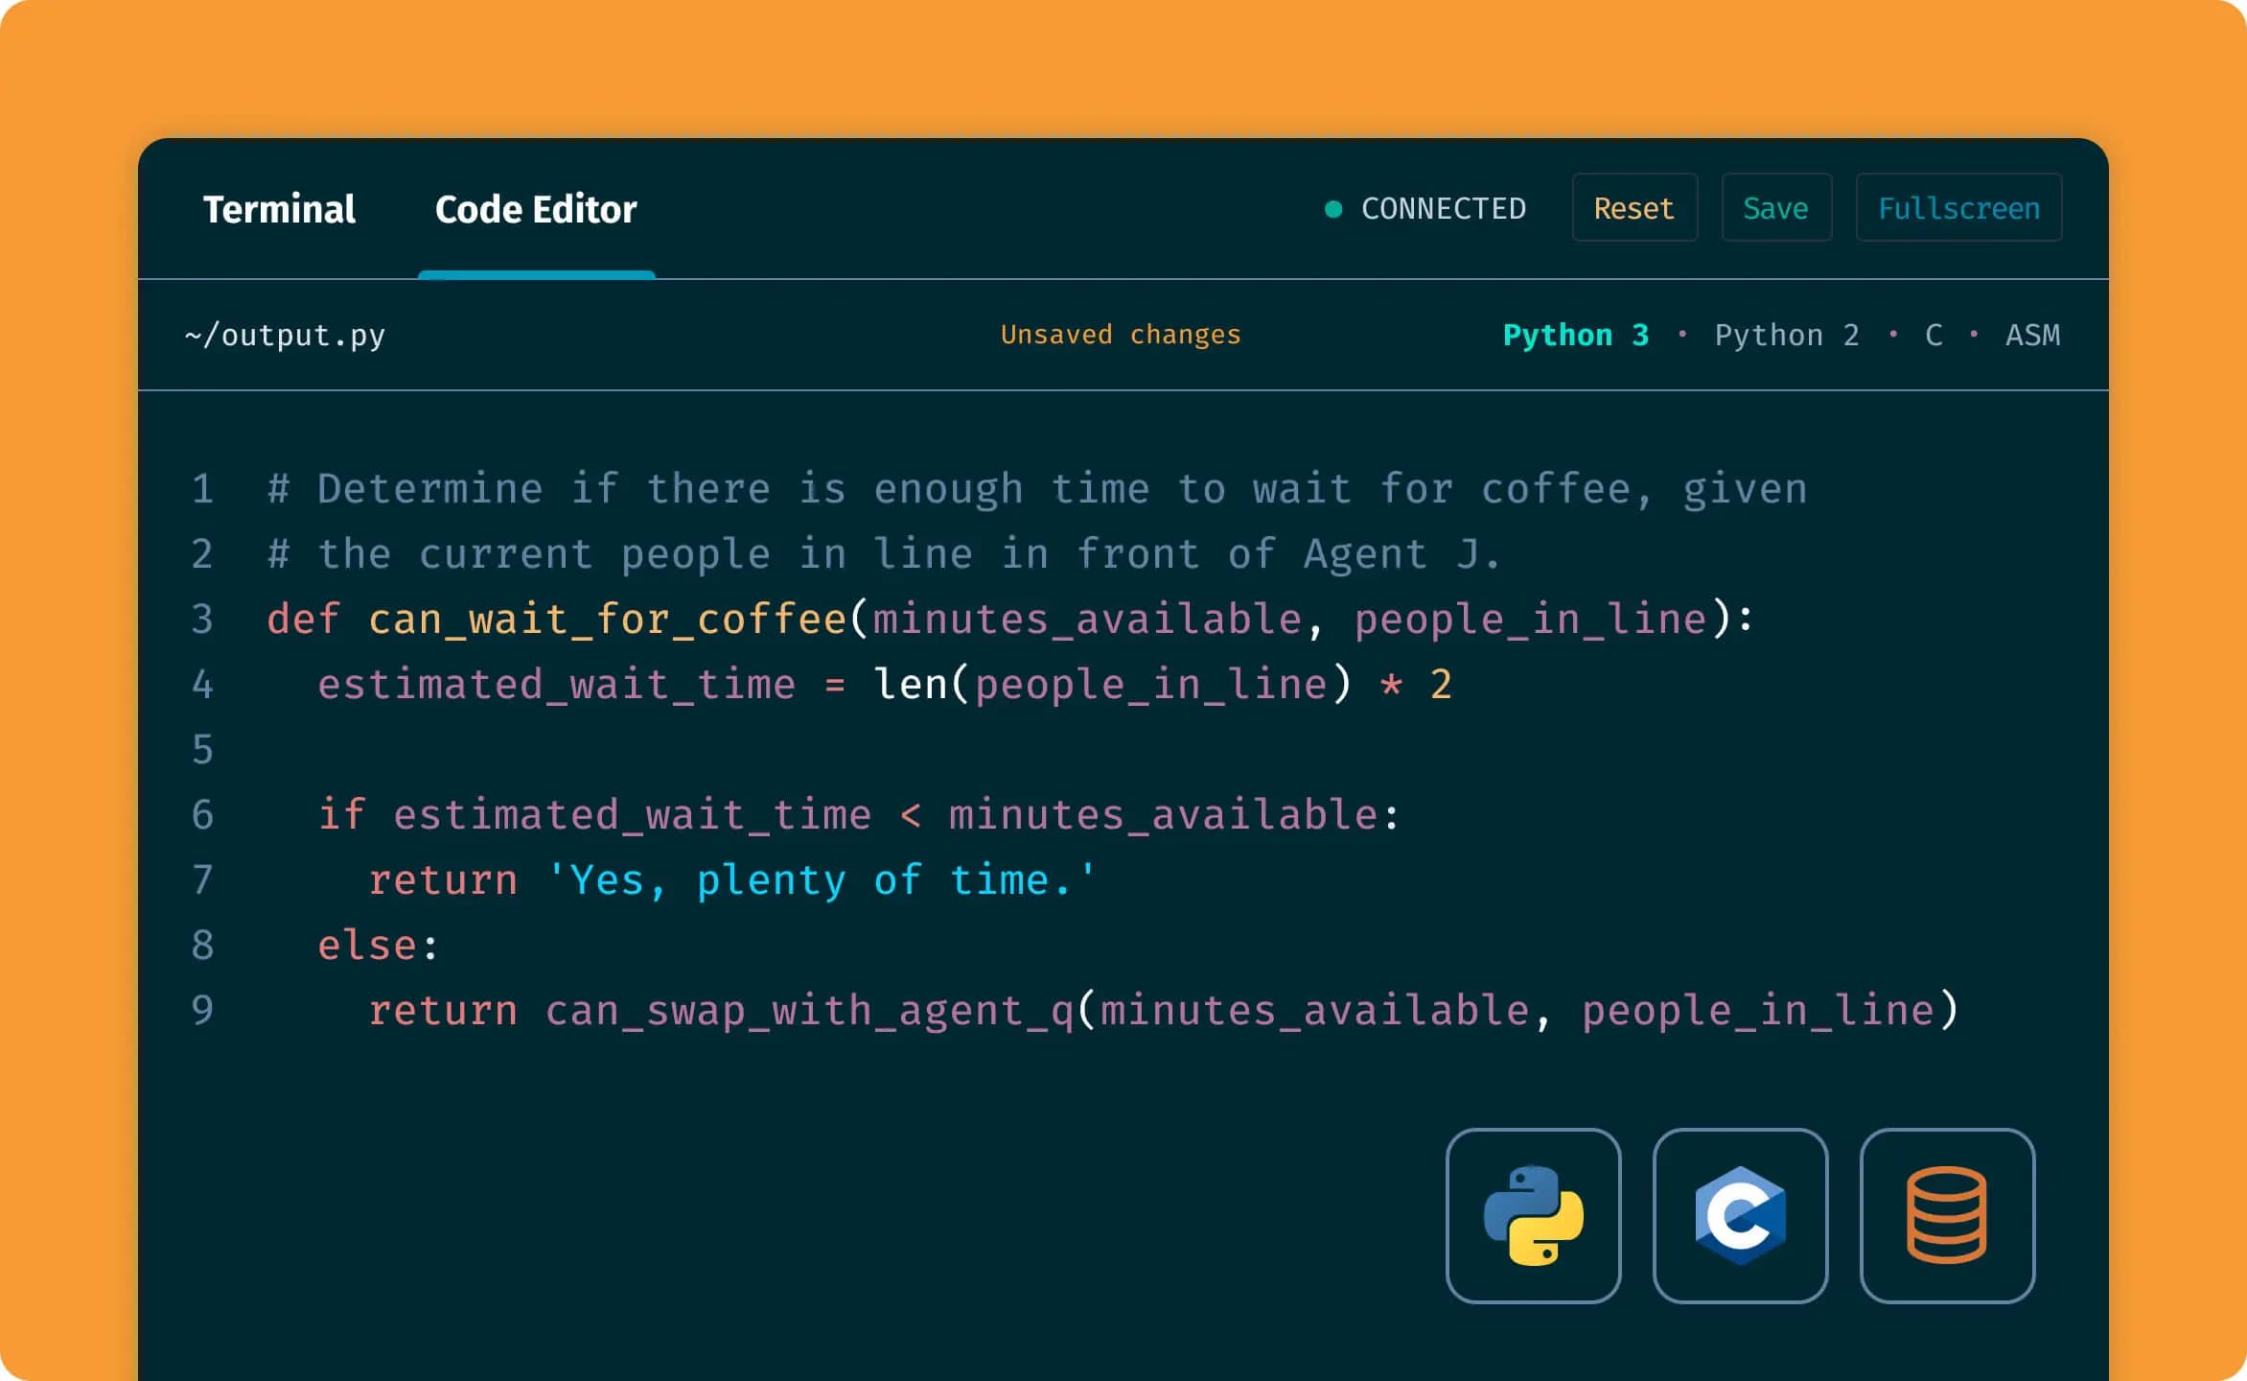The width and height of the screenshot is (2247, 1381).
Task: Select Python 3 language option
Action: 1575,335
